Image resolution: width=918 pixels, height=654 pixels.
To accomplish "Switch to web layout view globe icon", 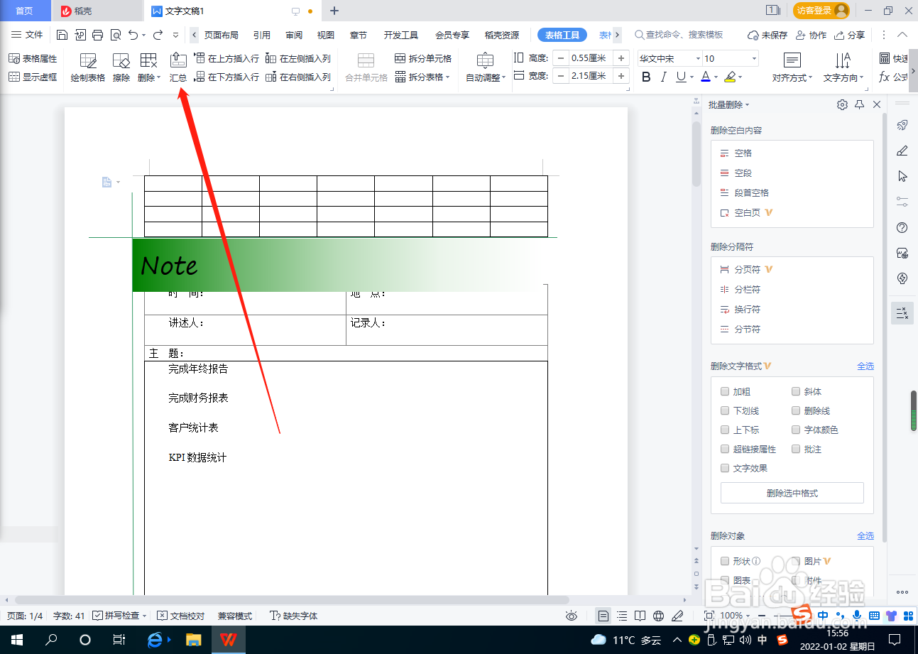I will click(x=659, y=616).
